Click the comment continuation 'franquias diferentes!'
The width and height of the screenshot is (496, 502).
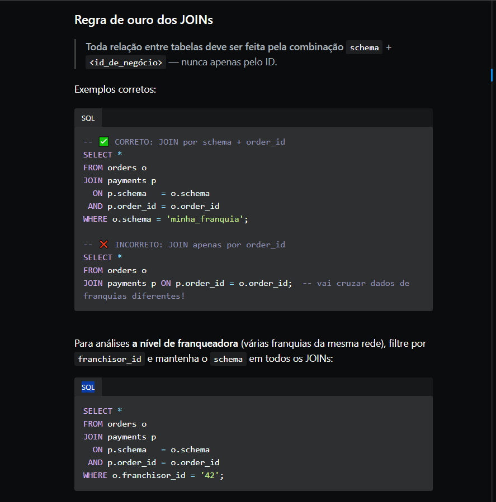[134, 296]
